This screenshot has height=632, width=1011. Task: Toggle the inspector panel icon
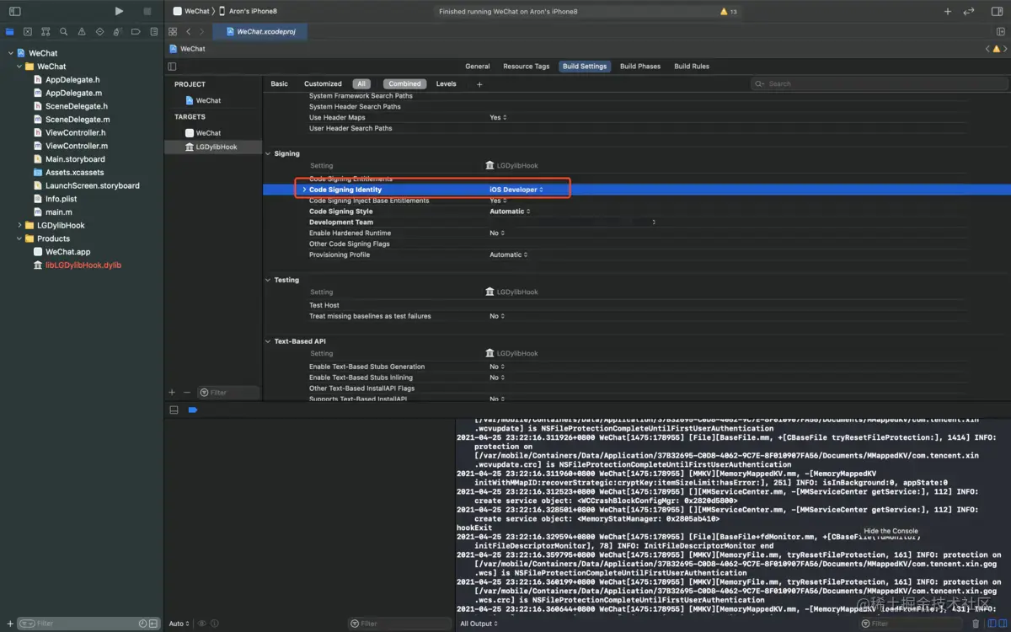pos(997,12)
